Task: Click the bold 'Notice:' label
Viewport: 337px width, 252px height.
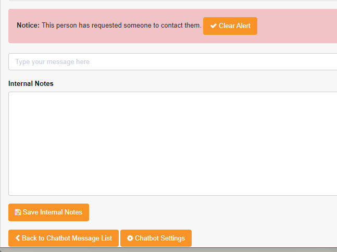Action: pos(28,25)
